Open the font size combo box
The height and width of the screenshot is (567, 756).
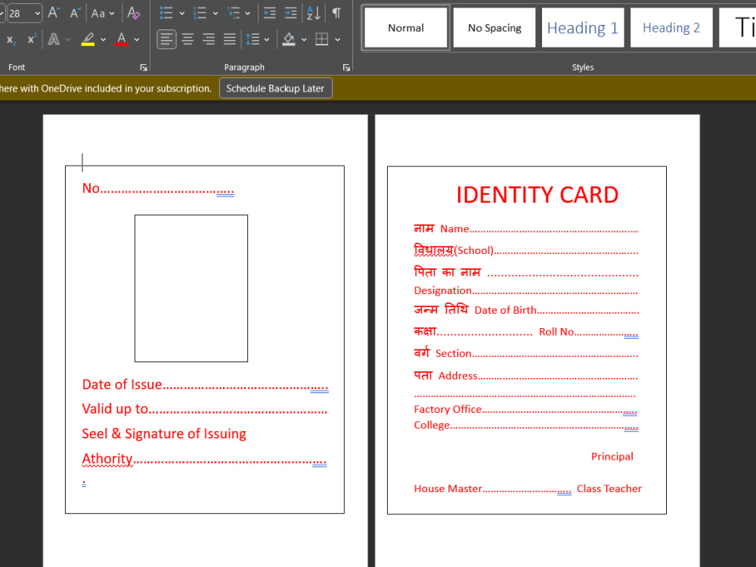(24, 13)
